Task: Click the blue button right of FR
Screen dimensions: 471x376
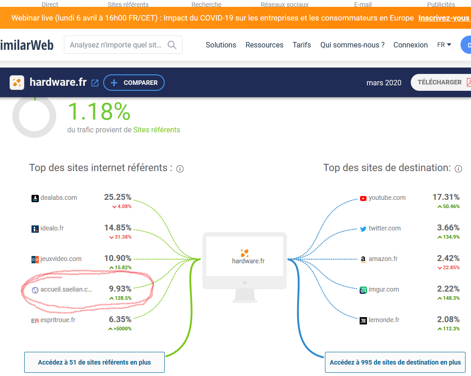Action: [x=466, y=45]
